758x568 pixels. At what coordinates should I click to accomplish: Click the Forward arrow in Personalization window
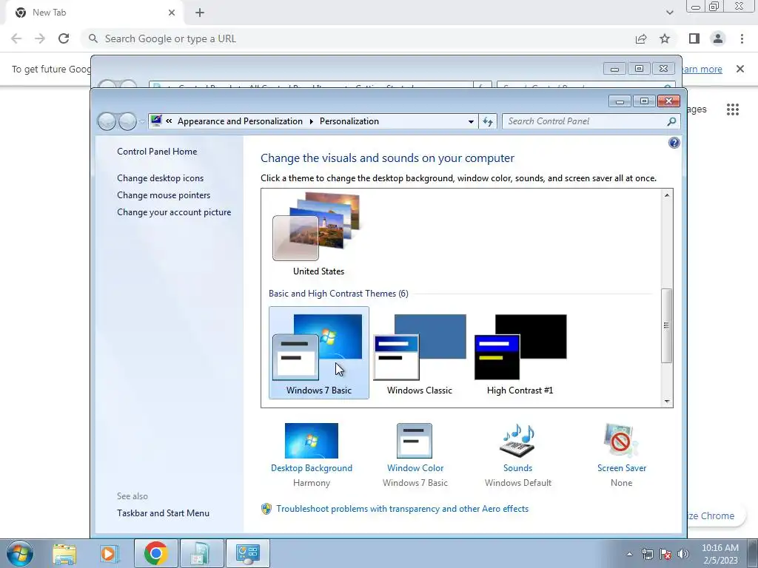127,121
